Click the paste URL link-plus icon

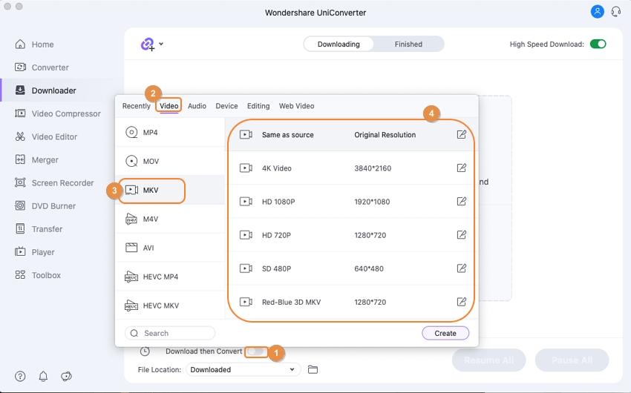(148, 44)
